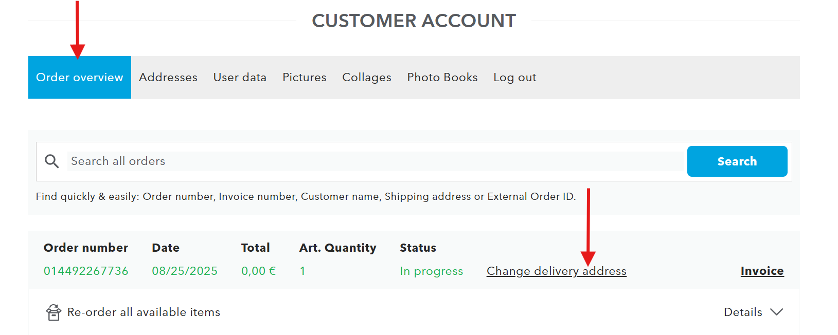Click the order total 0,00 €
This screenshot has height=335, width=838.
tap(259, 271)
